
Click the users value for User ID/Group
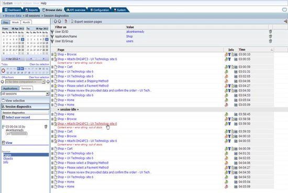[130, 41]
